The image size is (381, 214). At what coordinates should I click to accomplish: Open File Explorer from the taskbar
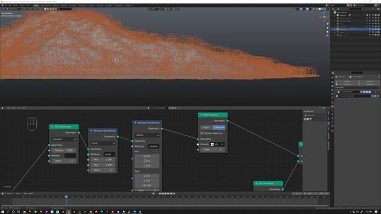tap(24, 212)
